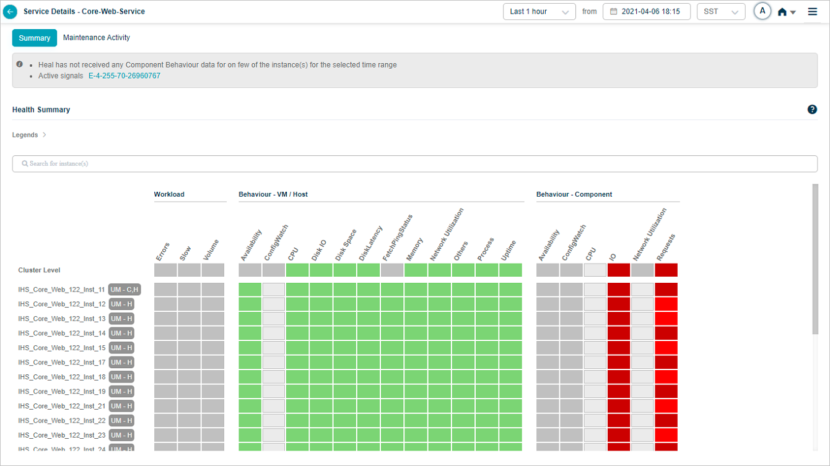
Task: Expand the Legends section
Action: tap(29, 135)
